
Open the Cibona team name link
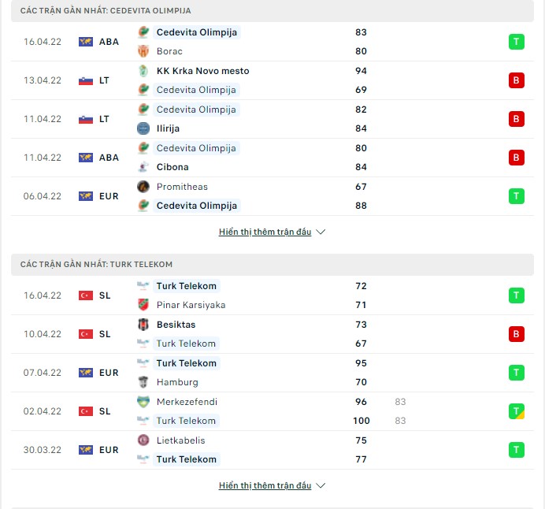point(172,167)
